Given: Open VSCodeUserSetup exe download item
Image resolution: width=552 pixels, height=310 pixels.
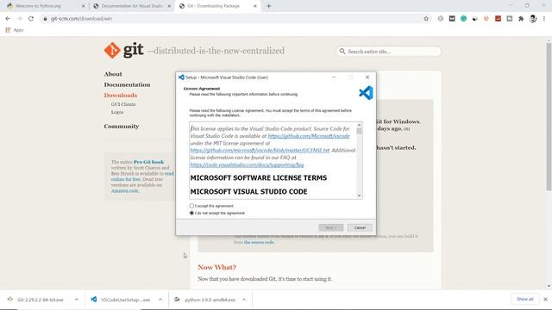Looking at the screenshot, I should (x=121, y=300).
